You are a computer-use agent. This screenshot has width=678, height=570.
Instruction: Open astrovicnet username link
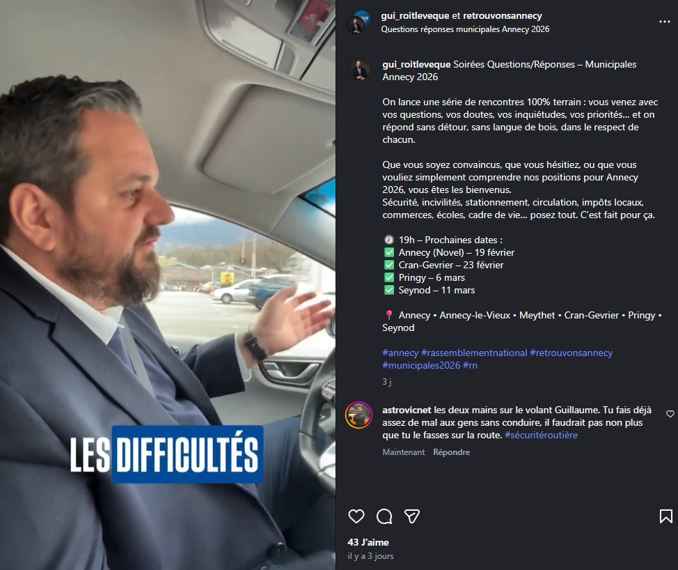pos(407,410)
